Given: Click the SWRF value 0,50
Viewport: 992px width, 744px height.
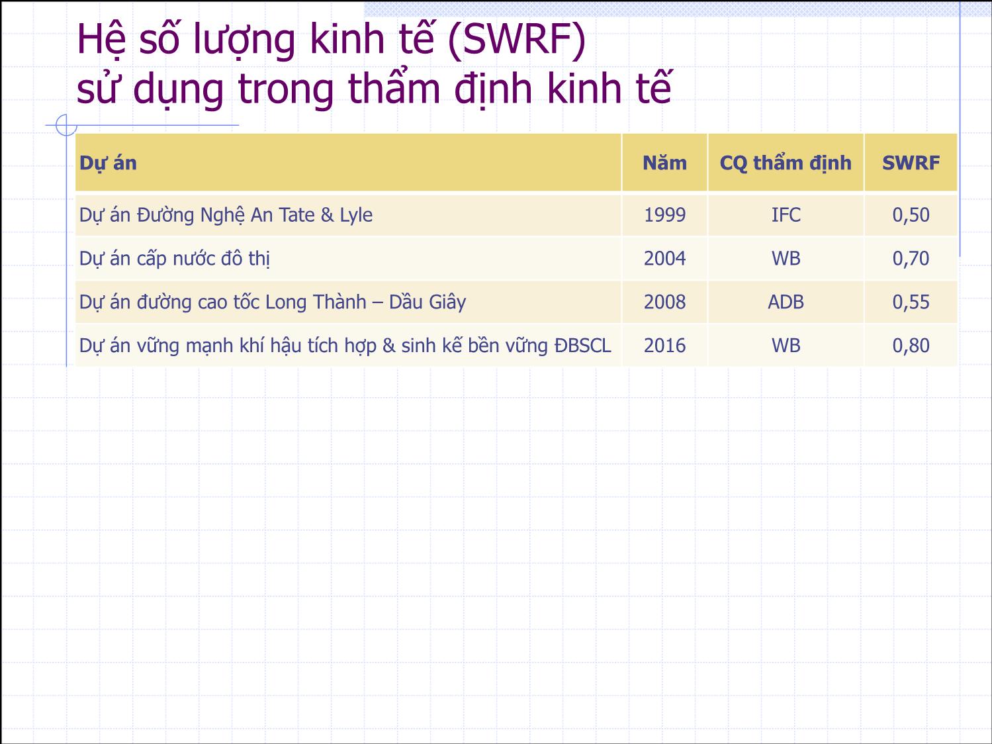Looking at the screenshot, I should click(x=911, y=214).
